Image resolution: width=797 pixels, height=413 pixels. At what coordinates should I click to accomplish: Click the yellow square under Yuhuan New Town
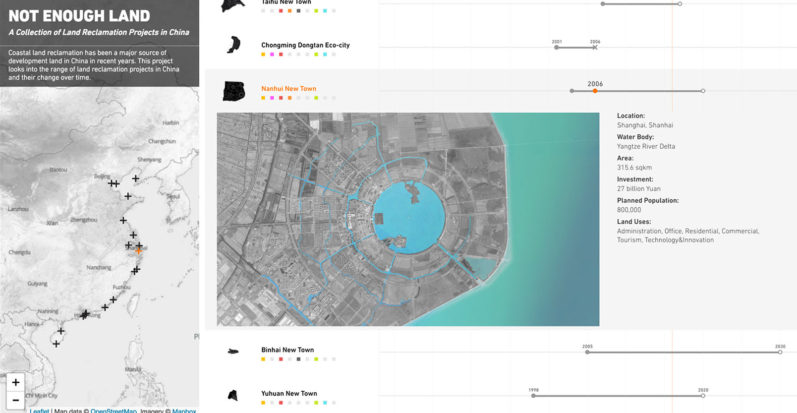(x=263, y=403)
